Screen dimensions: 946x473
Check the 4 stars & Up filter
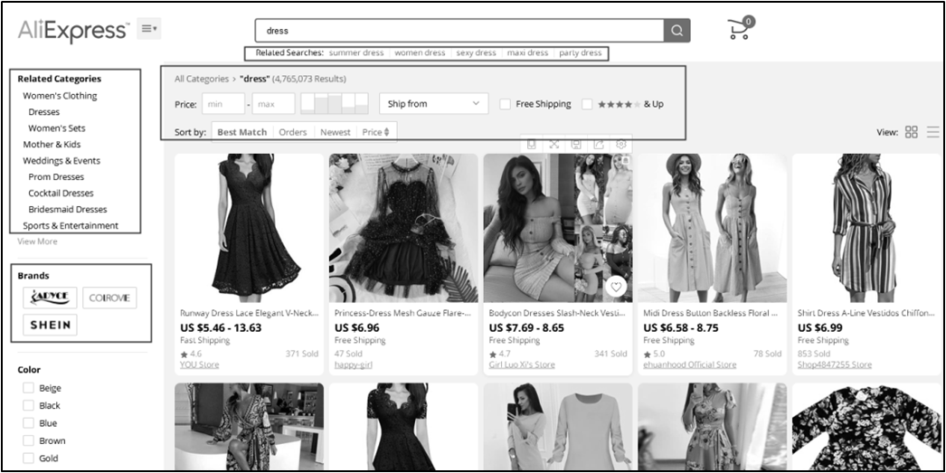pyautogui.click(x=587, y=104)
